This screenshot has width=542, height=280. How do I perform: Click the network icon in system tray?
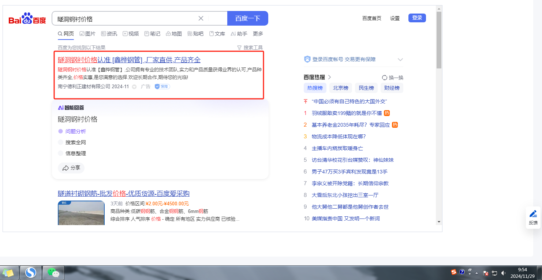point(494,273)
